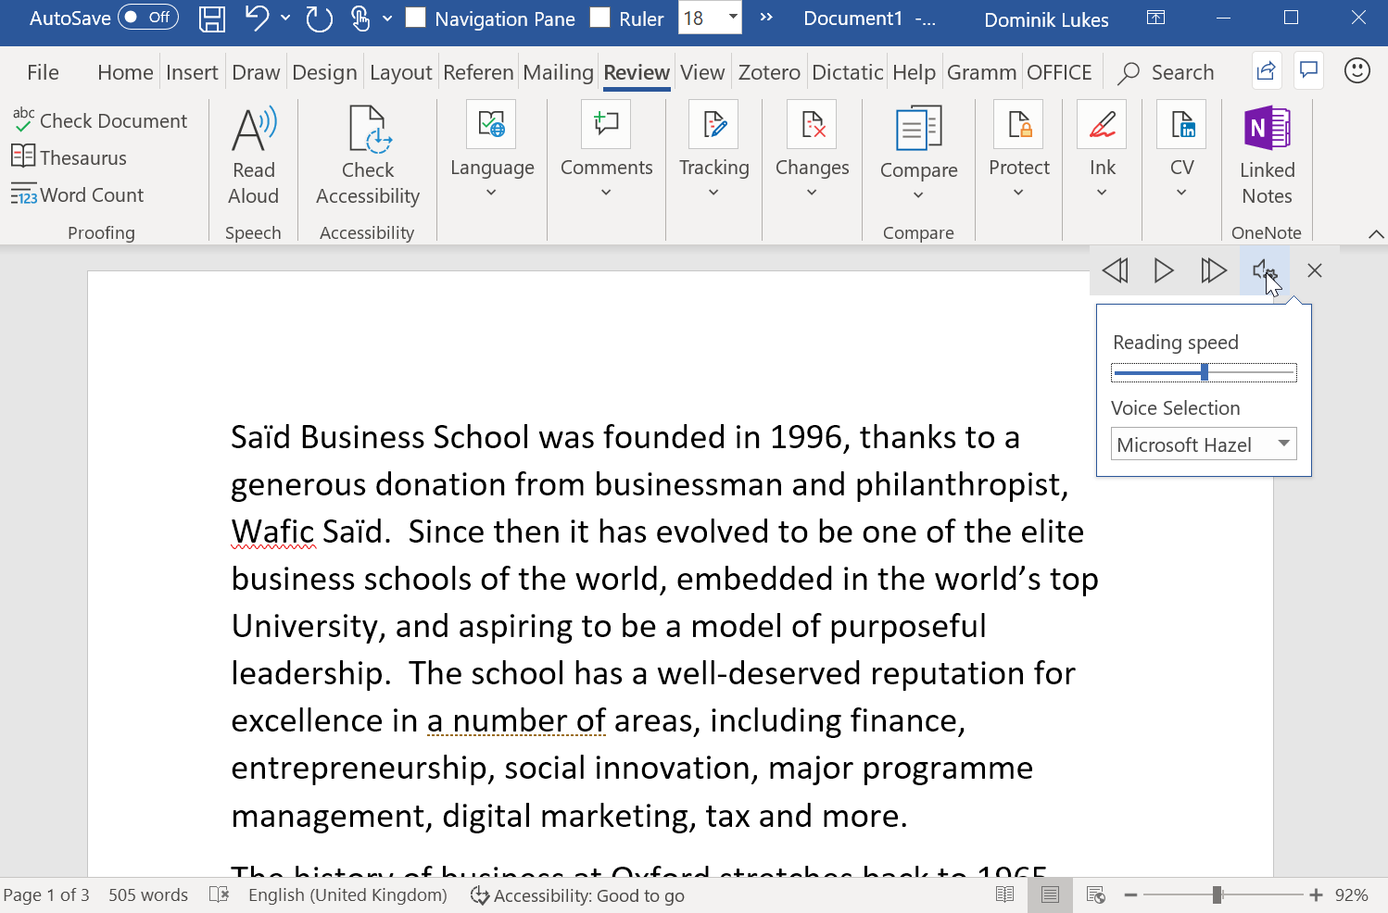The width and height of the screenshot is (1388, 913).
Task: Skip to next paragraph in Read Aloud
Action: tap(1214, 270)
